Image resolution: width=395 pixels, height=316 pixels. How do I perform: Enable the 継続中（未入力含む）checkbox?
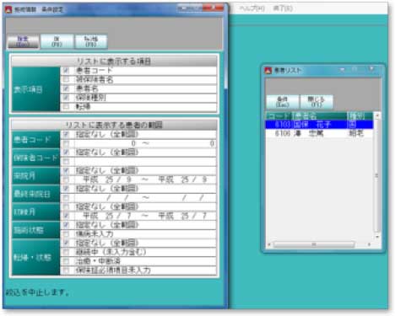point(66,252)
